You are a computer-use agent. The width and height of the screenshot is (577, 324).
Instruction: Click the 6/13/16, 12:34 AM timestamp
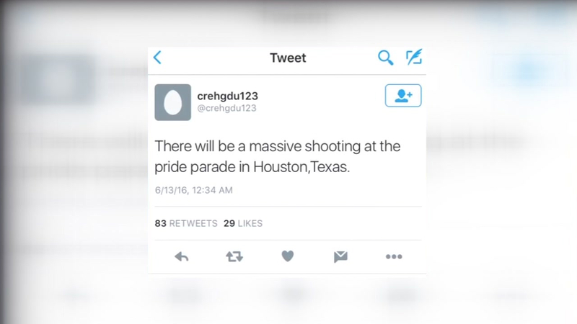[193, 190]
